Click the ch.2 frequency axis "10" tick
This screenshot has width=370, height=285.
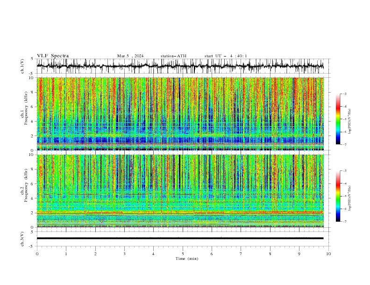[32, 155]
